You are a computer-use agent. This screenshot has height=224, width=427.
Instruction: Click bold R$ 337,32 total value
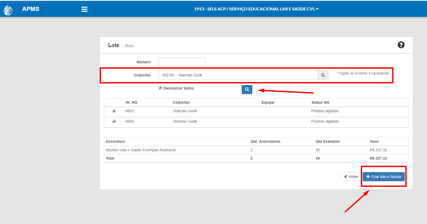pyautogui.click(x=378, y=158)
